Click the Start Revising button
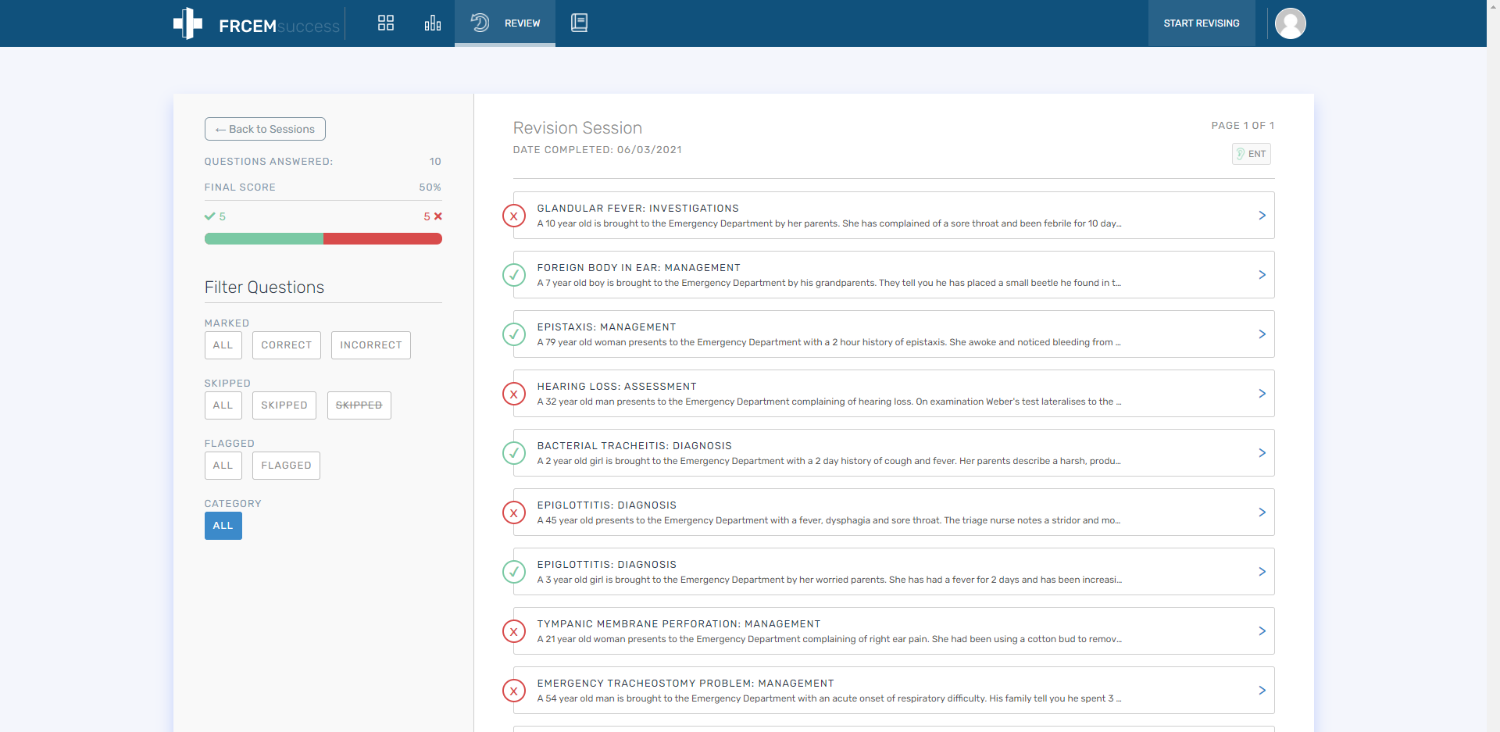1500x732 pixels. [x=1202, y=23]
